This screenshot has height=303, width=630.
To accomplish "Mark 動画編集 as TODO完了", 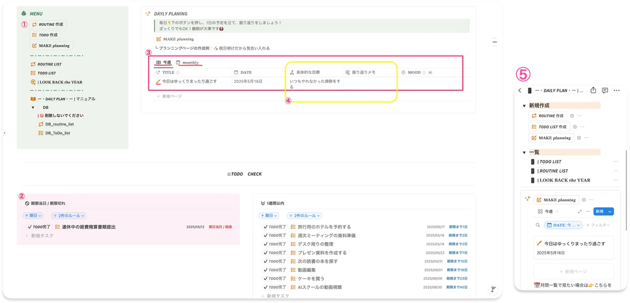I will pyautogui.click(x=275, y=270).
